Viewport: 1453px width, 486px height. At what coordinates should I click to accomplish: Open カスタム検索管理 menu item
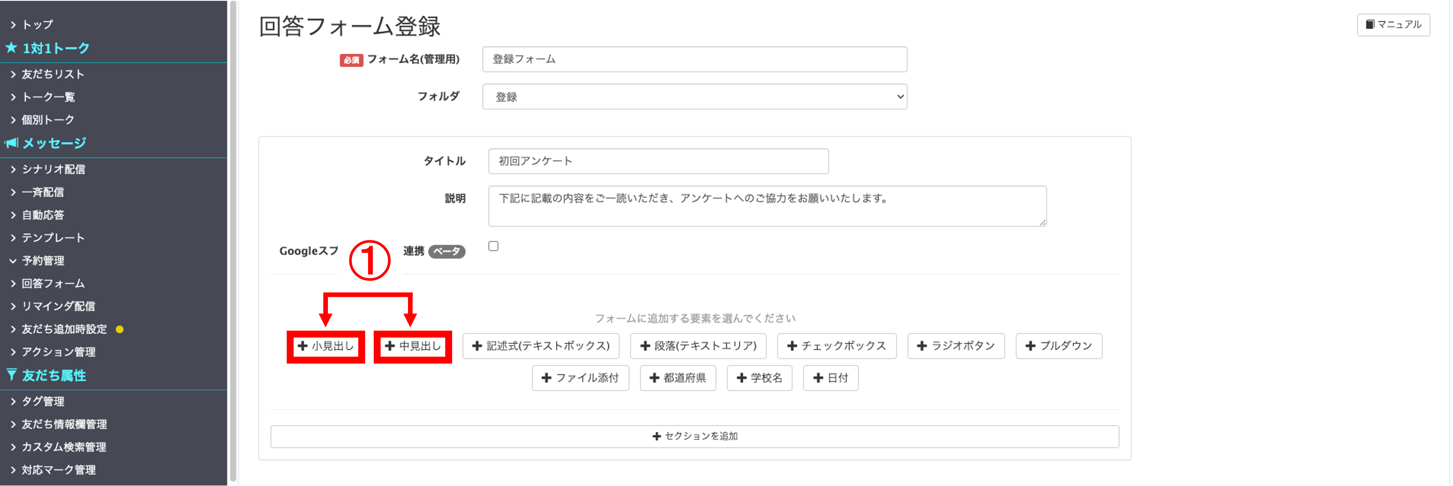[64, 447]
